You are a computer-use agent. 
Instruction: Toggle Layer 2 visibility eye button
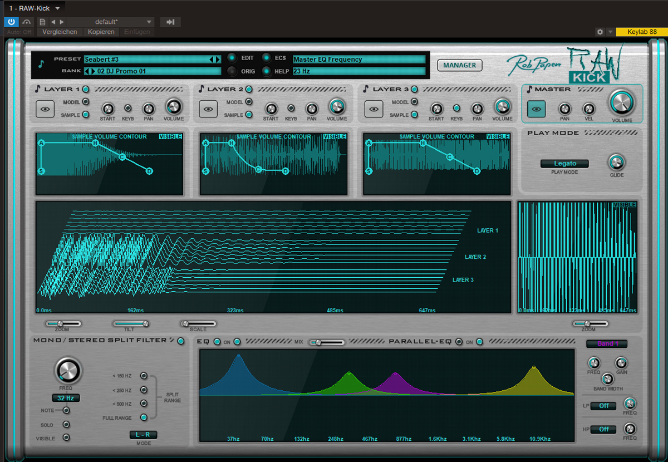[208, 109]
